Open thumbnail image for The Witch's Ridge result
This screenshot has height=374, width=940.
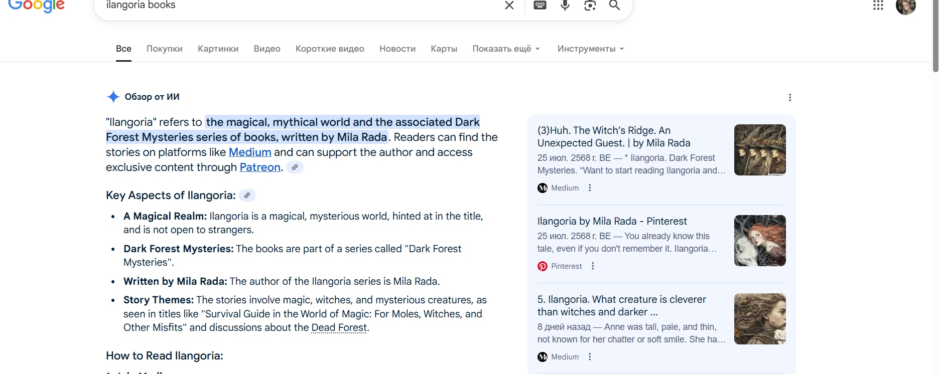[x=760, y=150]
